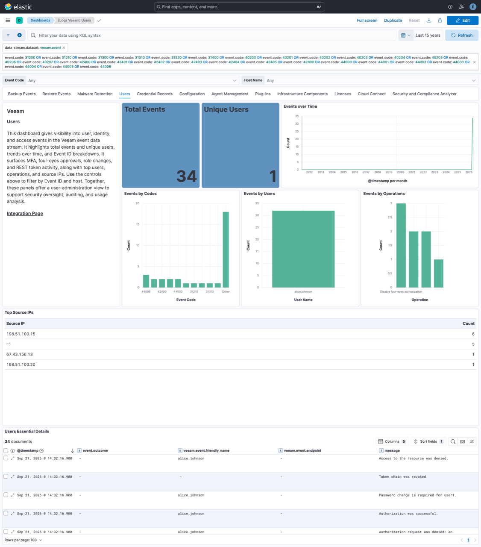Go to the next table page arrow
Screen dimensions: 481x547
coord(475,540)
